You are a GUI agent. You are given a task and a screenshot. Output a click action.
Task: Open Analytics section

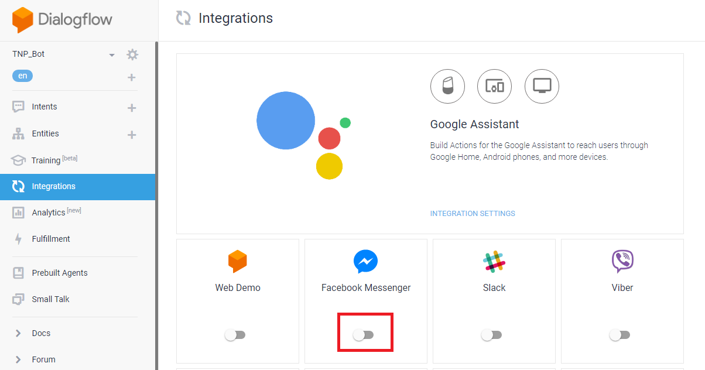[56, 213]
